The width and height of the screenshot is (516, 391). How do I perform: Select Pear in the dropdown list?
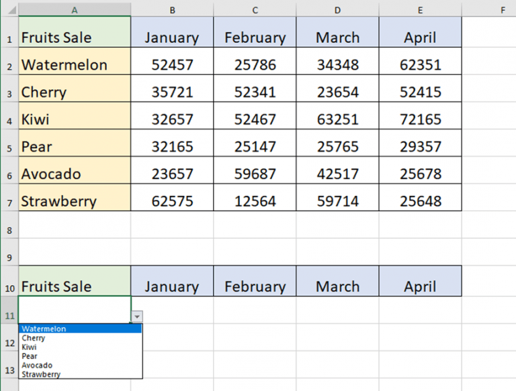tap(81, 356)
